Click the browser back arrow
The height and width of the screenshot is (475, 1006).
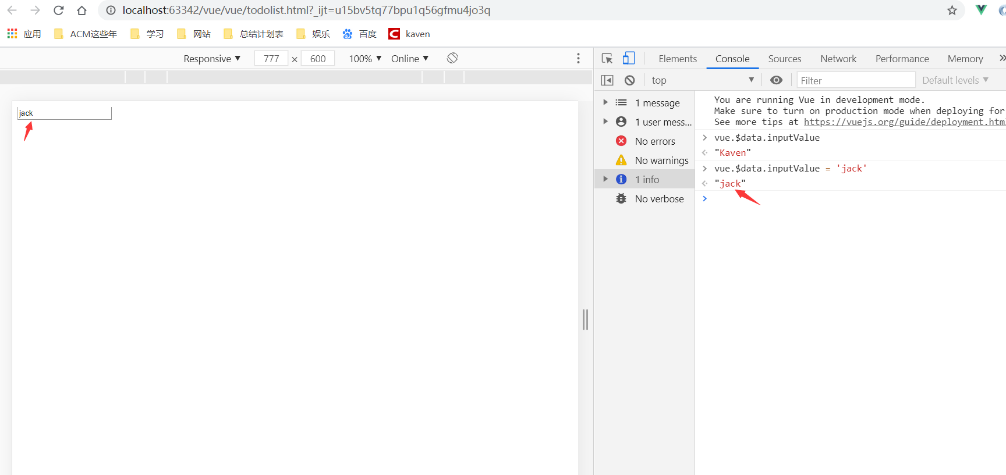(12, 10)
